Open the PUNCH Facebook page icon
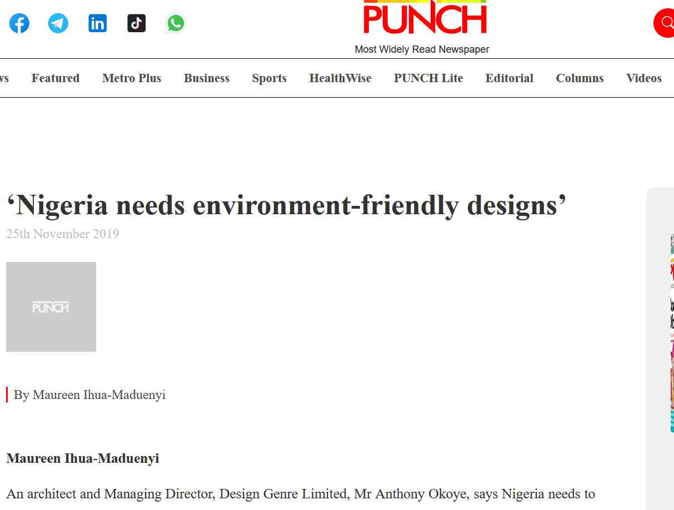 19,23
